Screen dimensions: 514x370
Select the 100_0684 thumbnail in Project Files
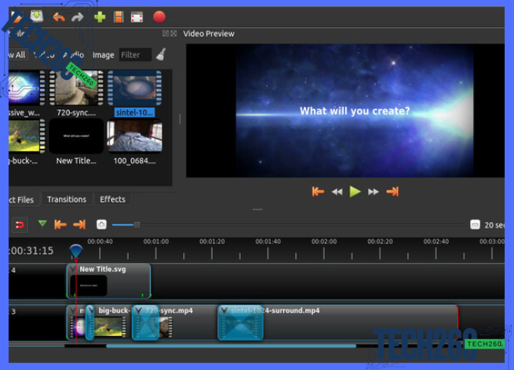click(134, 136)
